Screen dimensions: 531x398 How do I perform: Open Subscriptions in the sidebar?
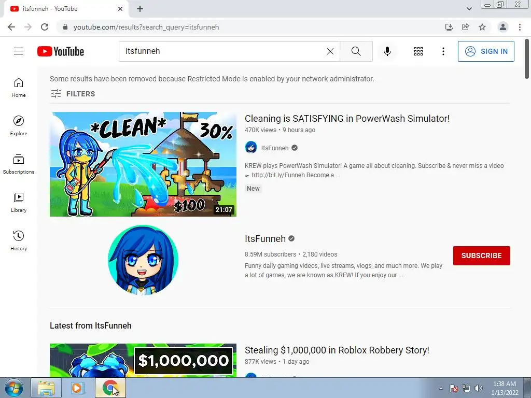coord(19,164)
